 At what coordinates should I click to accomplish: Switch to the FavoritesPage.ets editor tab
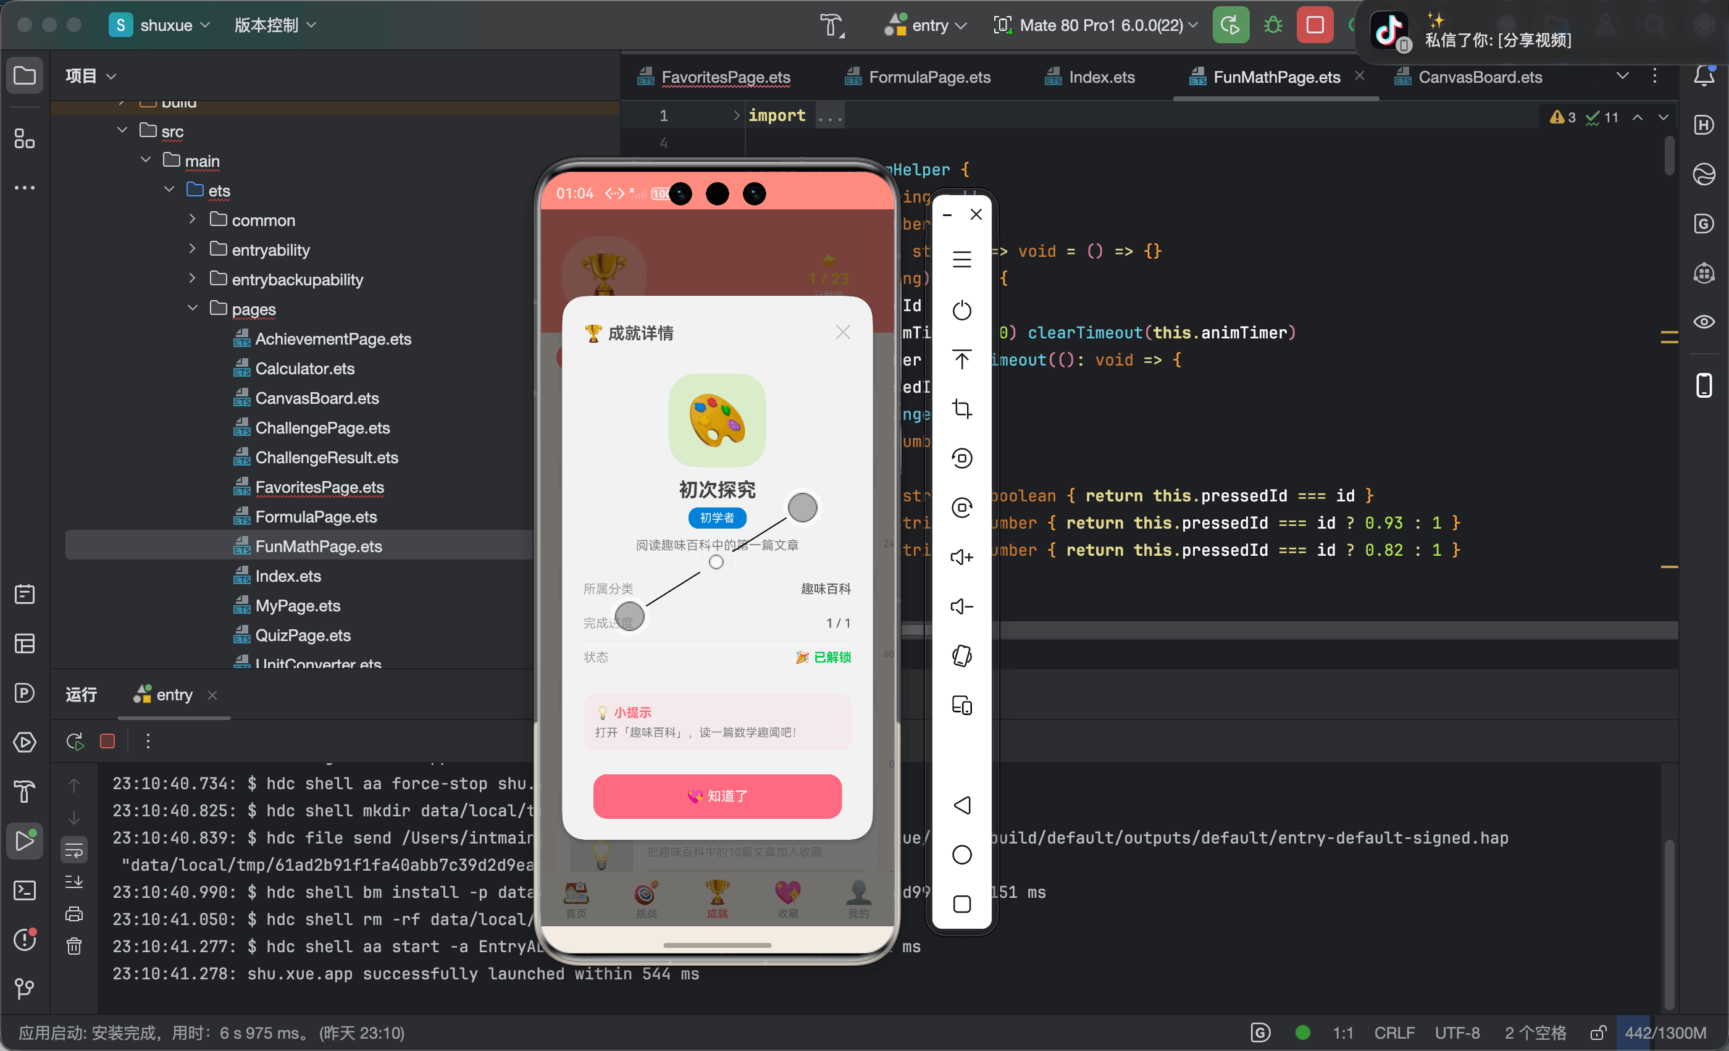coord(714,77)
